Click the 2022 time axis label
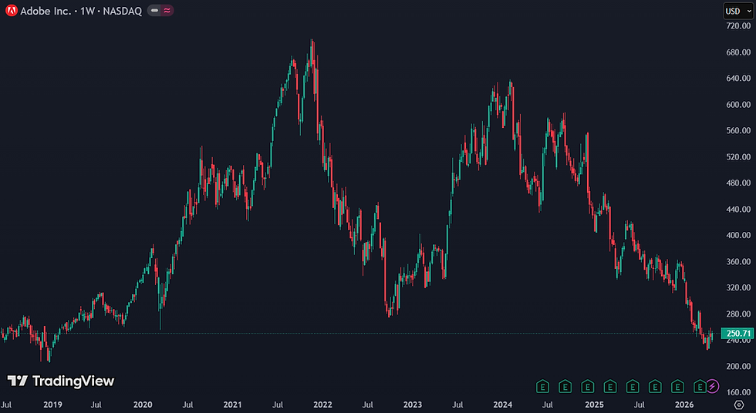756x413 pixels. (322, 405)
